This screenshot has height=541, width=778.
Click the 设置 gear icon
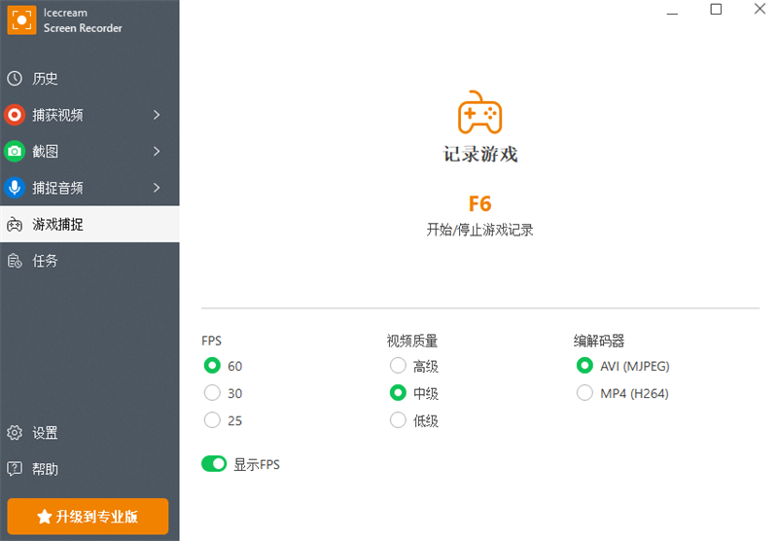[15, 433]
